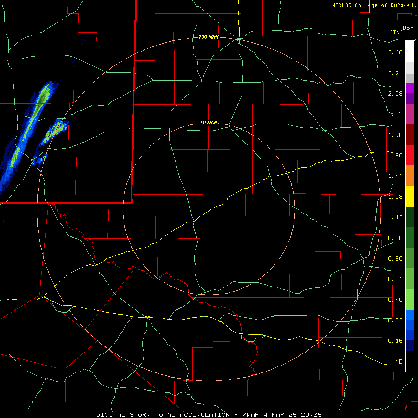418x418 pixels.
Task: Pick the dark red swatch beside 1.76
Action: point(411,135)
